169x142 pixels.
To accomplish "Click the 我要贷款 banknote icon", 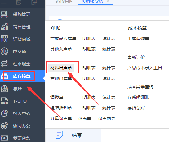I will pos(4,138).
